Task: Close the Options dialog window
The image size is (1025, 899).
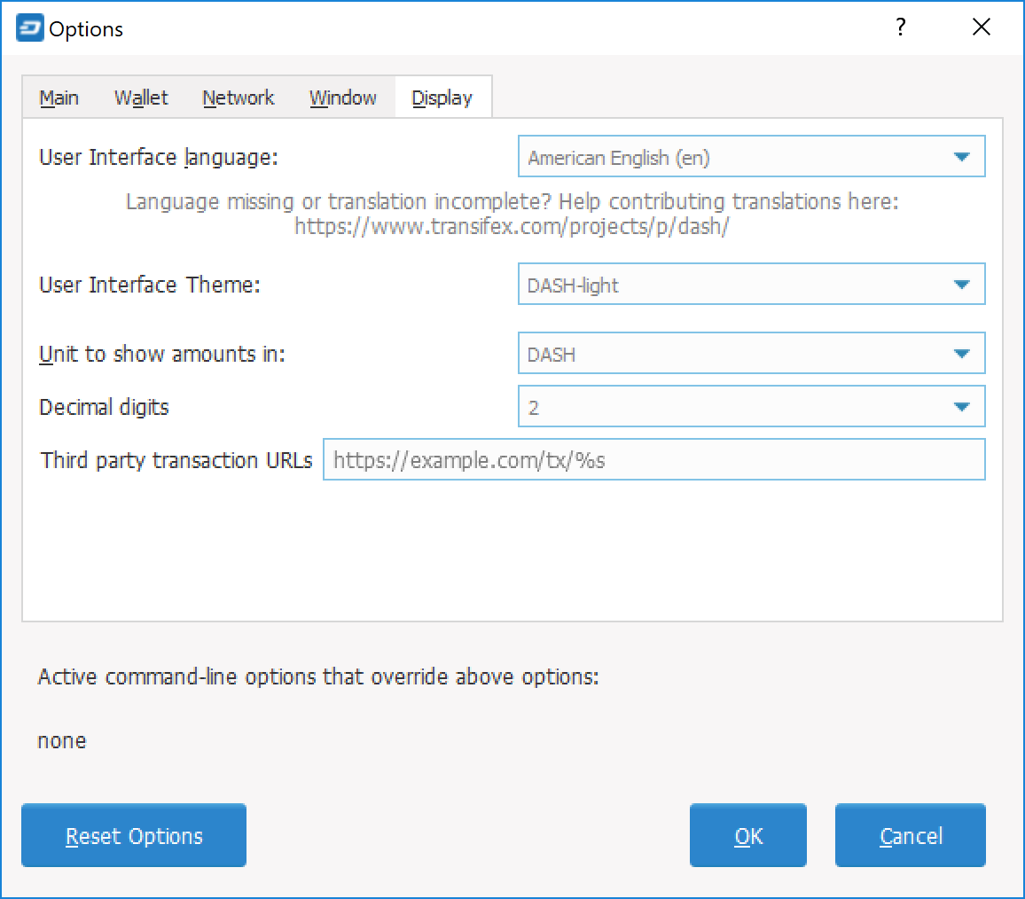Action: 982,27
